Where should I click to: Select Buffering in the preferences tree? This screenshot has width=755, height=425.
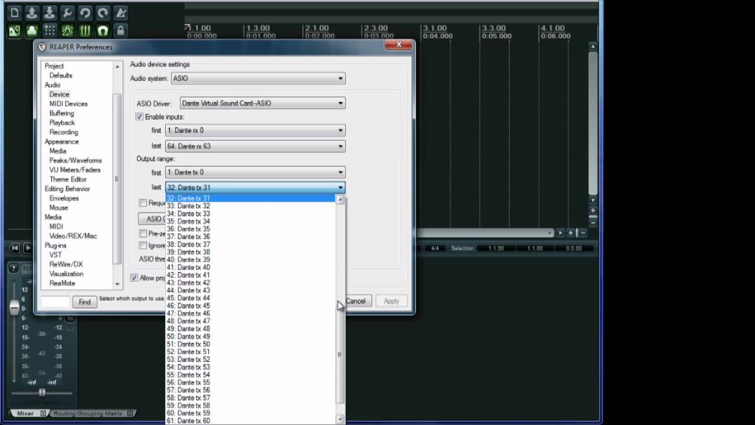(62, 113)
